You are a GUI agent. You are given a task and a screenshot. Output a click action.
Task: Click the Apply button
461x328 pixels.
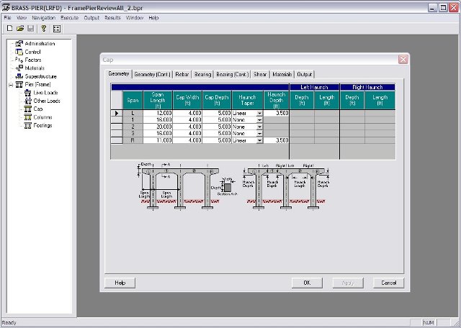348,283
